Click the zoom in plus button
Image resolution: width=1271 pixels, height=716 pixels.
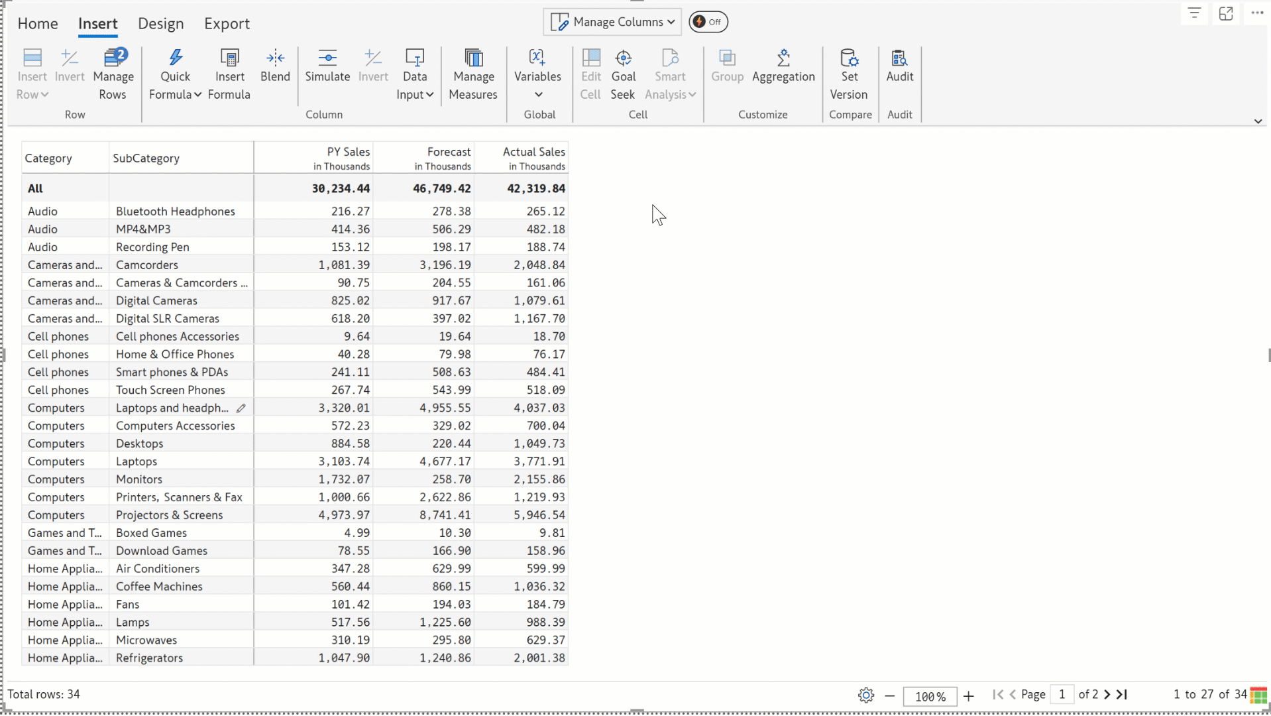[969, 696]
